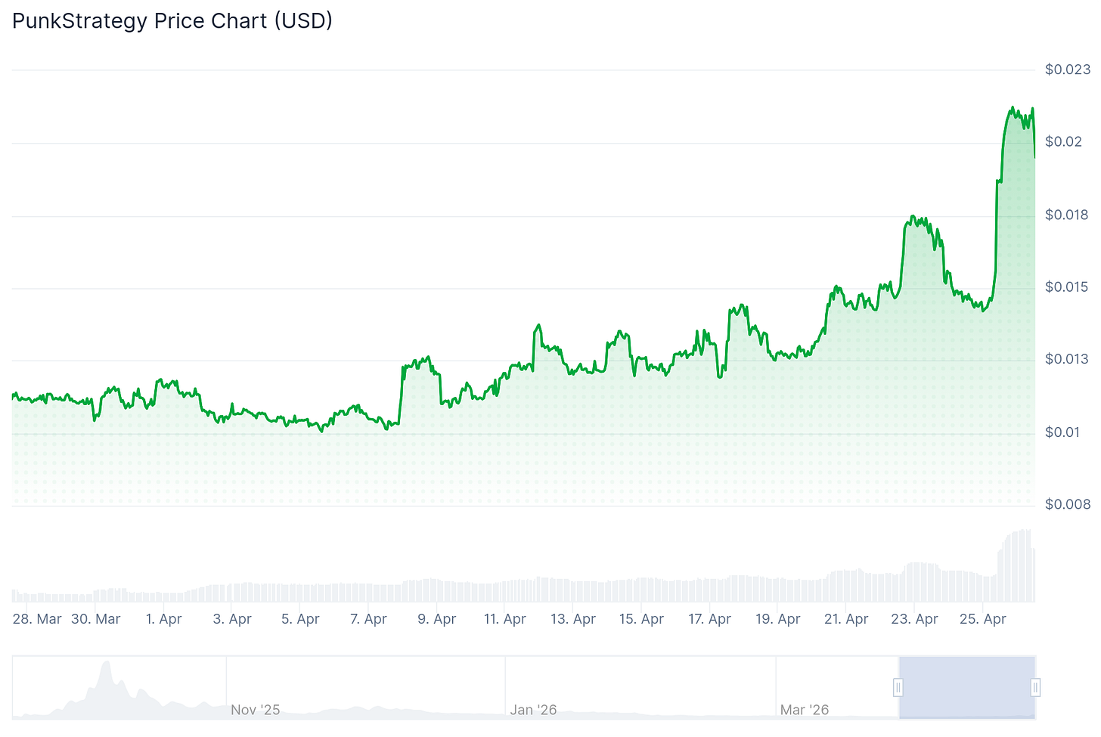Click the 25. Apr date label

coord(982,619)
